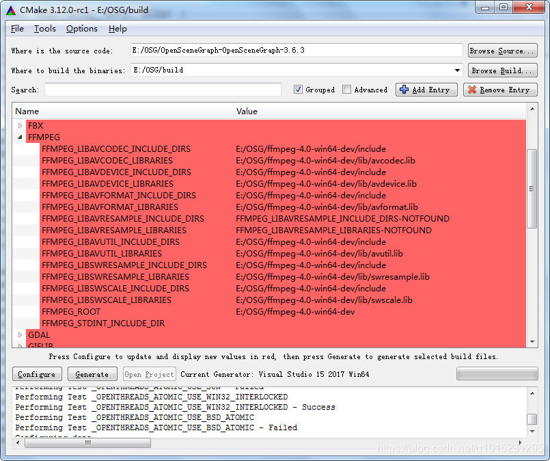The image size is (550, 461).
Task: Click the WIN32_INTERLOCKED - Success log line
Action: tap(175, 406)
